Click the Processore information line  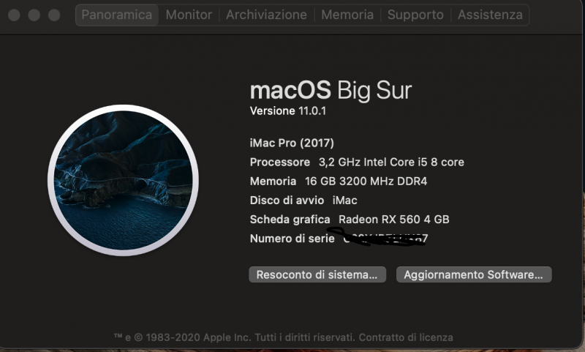(357, 162)
